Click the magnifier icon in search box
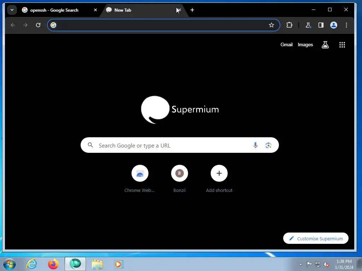The image size is (362, 271). (90, 145)
